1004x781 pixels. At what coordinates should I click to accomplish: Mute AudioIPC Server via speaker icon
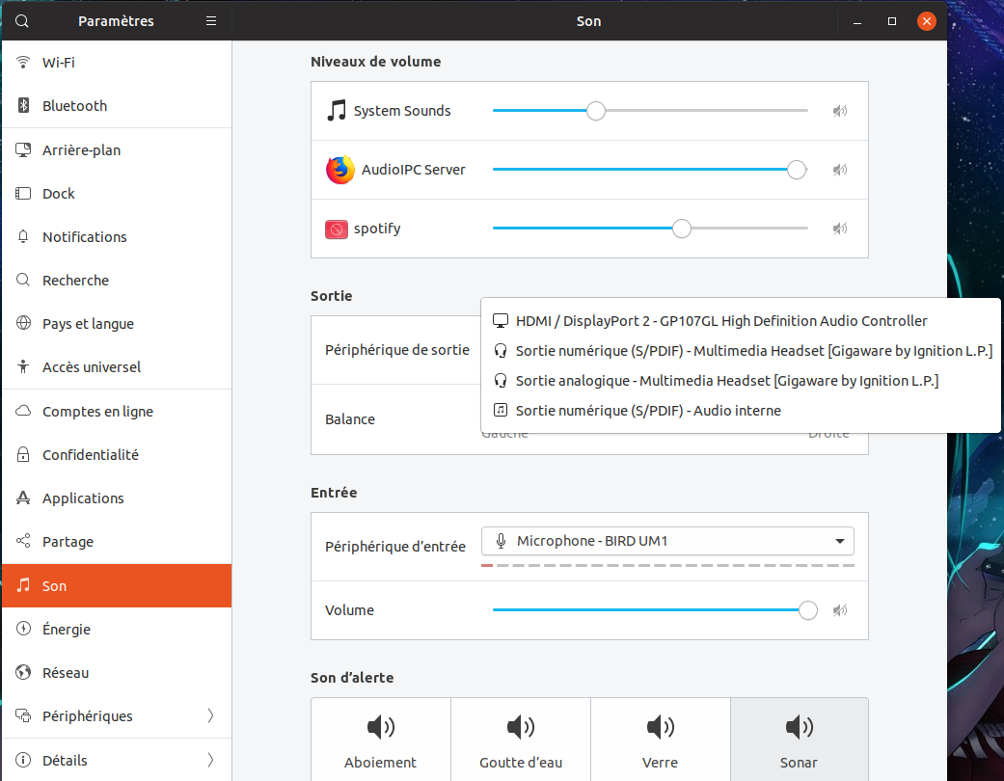[840, 170]
